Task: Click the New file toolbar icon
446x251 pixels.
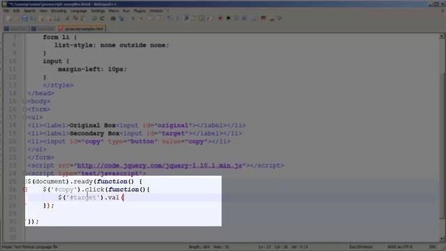Action: click(9, 19)
